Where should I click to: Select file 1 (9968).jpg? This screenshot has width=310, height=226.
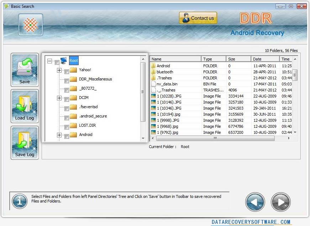click(x=221, y=126)
